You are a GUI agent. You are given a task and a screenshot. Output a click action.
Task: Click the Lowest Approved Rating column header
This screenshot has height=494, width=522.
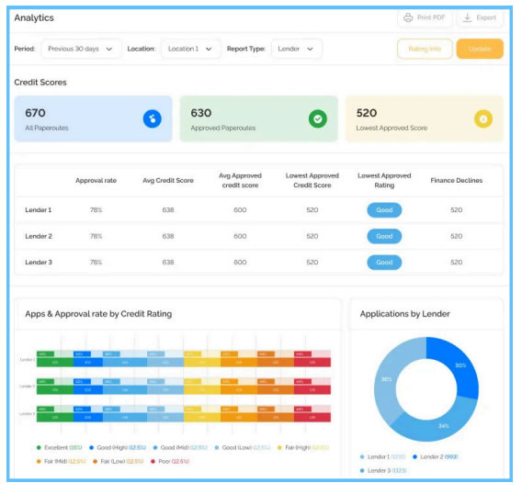384,180
